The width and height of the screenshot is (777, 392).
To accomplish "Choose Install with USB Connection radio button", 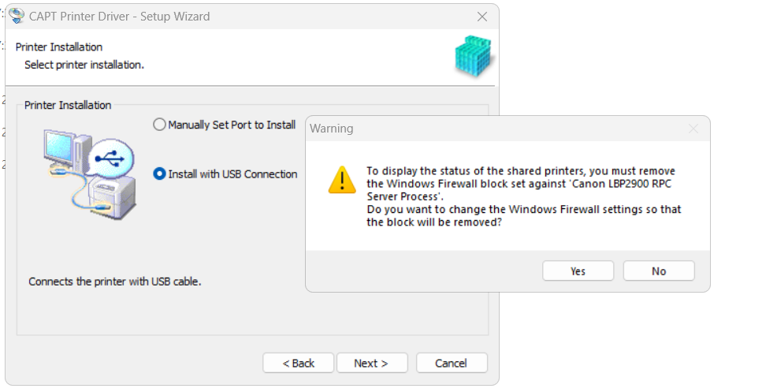I will click(x=159, y=174).
